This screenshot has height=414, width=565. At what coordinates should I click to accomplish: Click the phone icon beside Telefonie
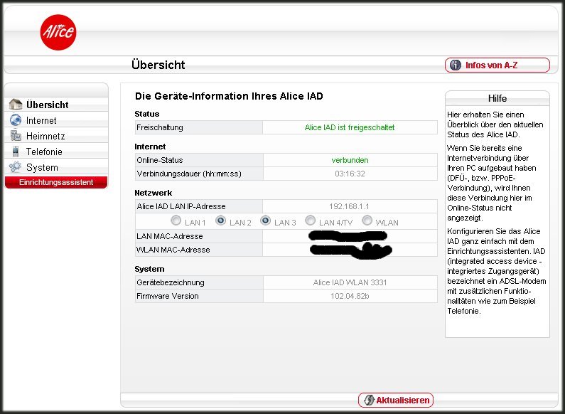16,152
